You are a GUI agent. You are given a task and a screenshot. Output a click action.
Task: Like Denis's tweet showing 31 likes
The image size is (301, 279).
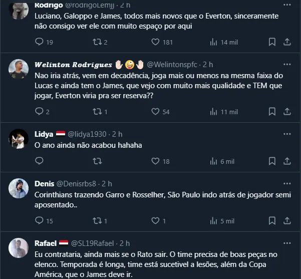point(155,220)
